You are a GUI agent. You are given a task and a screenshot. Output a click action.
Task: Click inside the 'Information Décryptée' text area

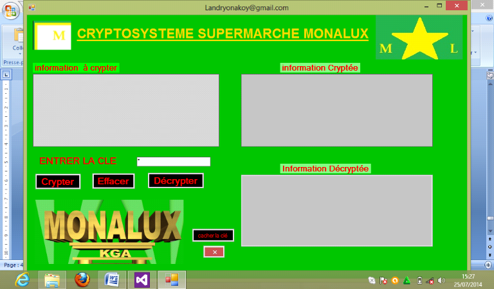[x=337, y=211]
